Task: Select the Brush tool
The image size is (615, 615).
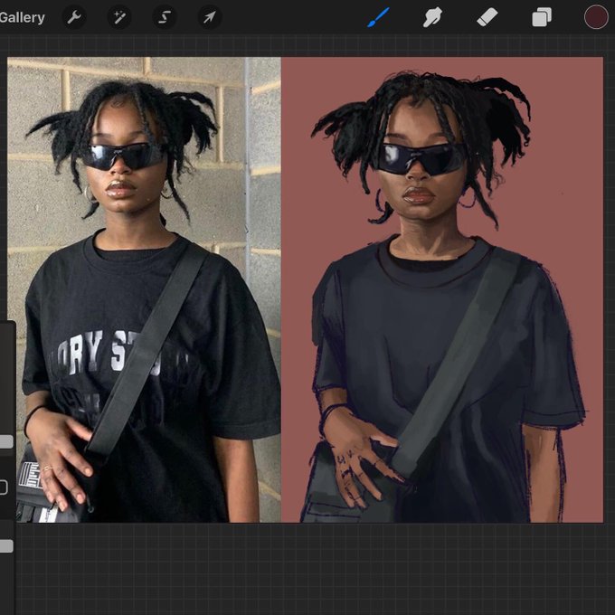Action: [378, 17]
